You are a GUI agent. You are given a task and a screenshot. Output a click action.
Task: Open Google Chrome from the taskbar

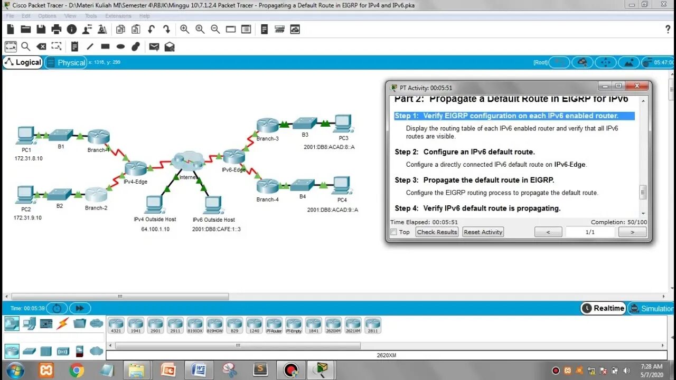(77, 370)
